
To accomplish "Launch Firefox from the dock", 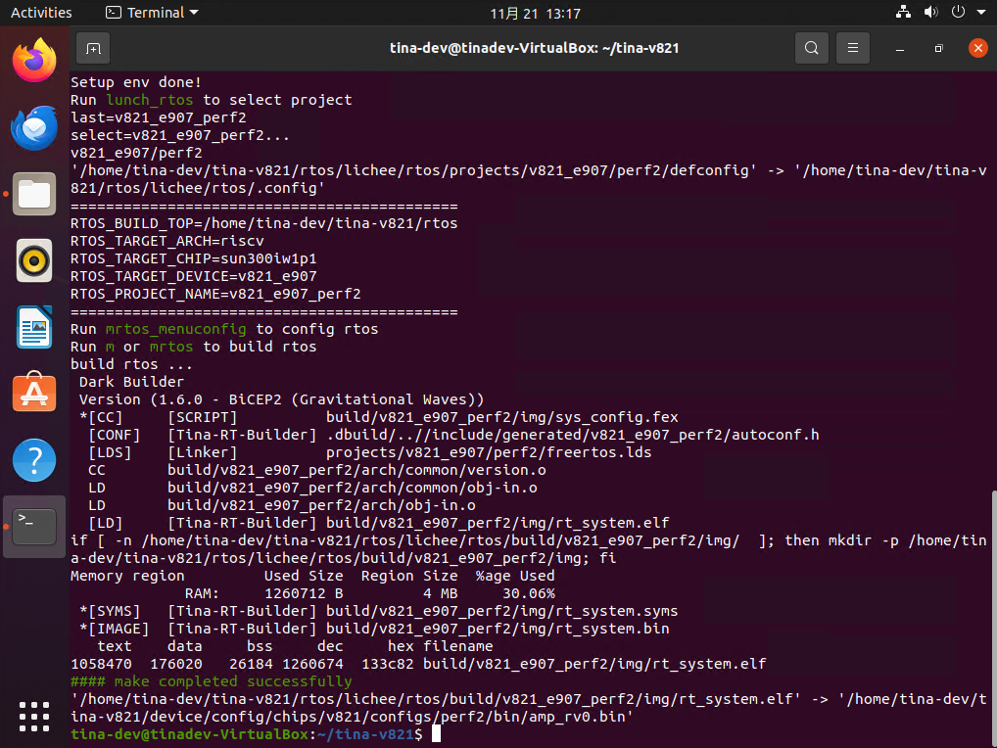I will (x=34, y=61).
